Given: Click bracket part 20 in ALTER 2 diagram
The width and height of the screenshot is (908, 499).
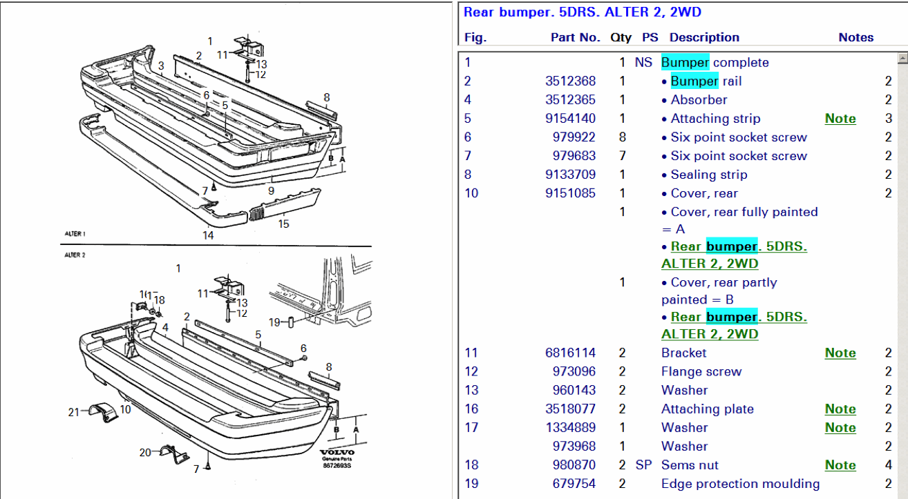Looking at the screenshot, I should click(172, 456).
